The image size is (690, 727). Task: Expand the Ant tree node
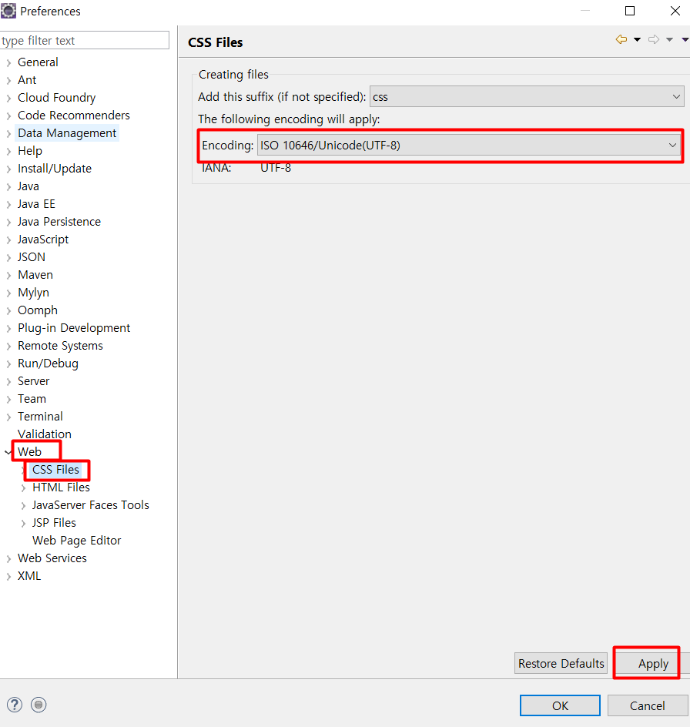coord(8,80)
